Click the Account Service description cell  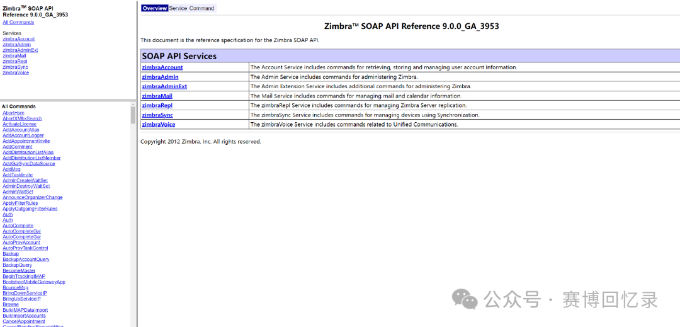point(465,67)
